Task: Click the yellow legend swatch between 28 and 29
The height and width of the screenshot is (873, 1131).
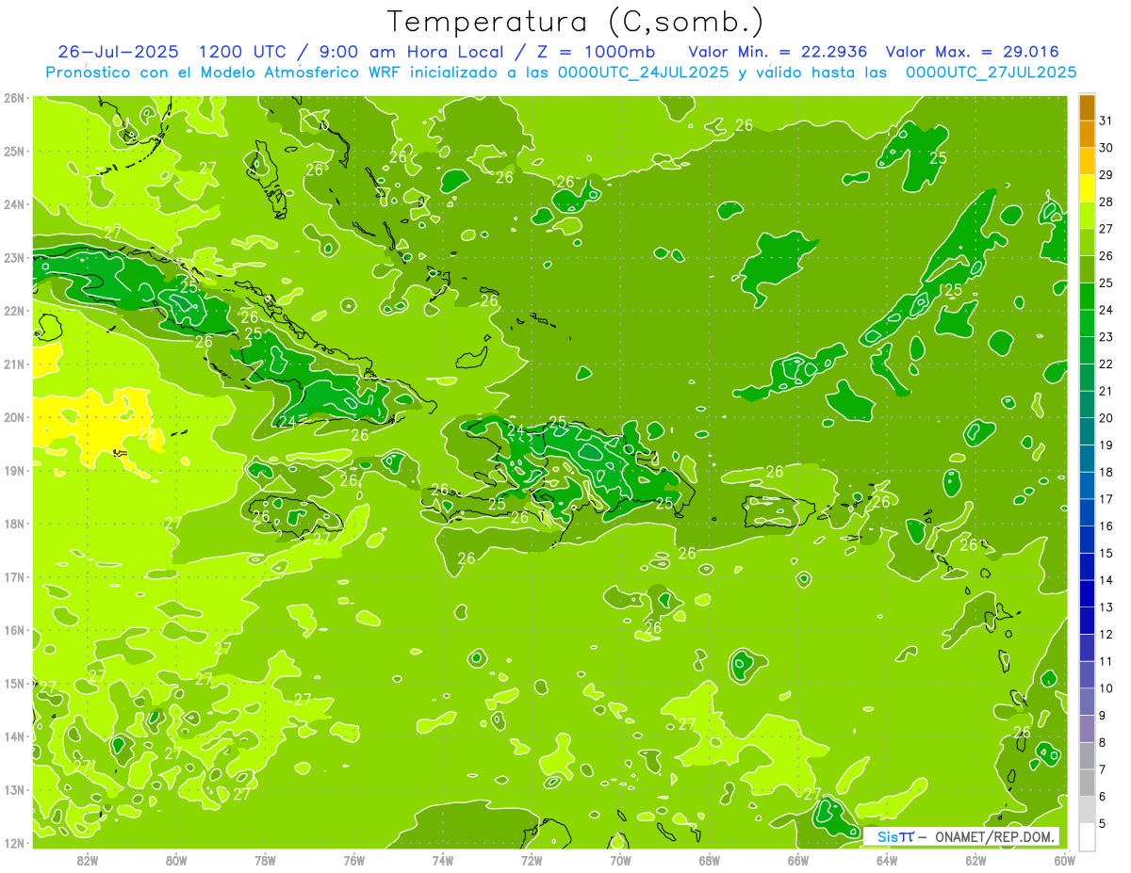Action: pos(1087,189)
